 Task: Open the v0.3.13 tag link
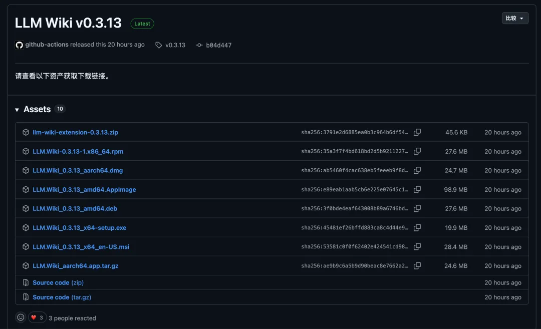[x=175, y=45]
